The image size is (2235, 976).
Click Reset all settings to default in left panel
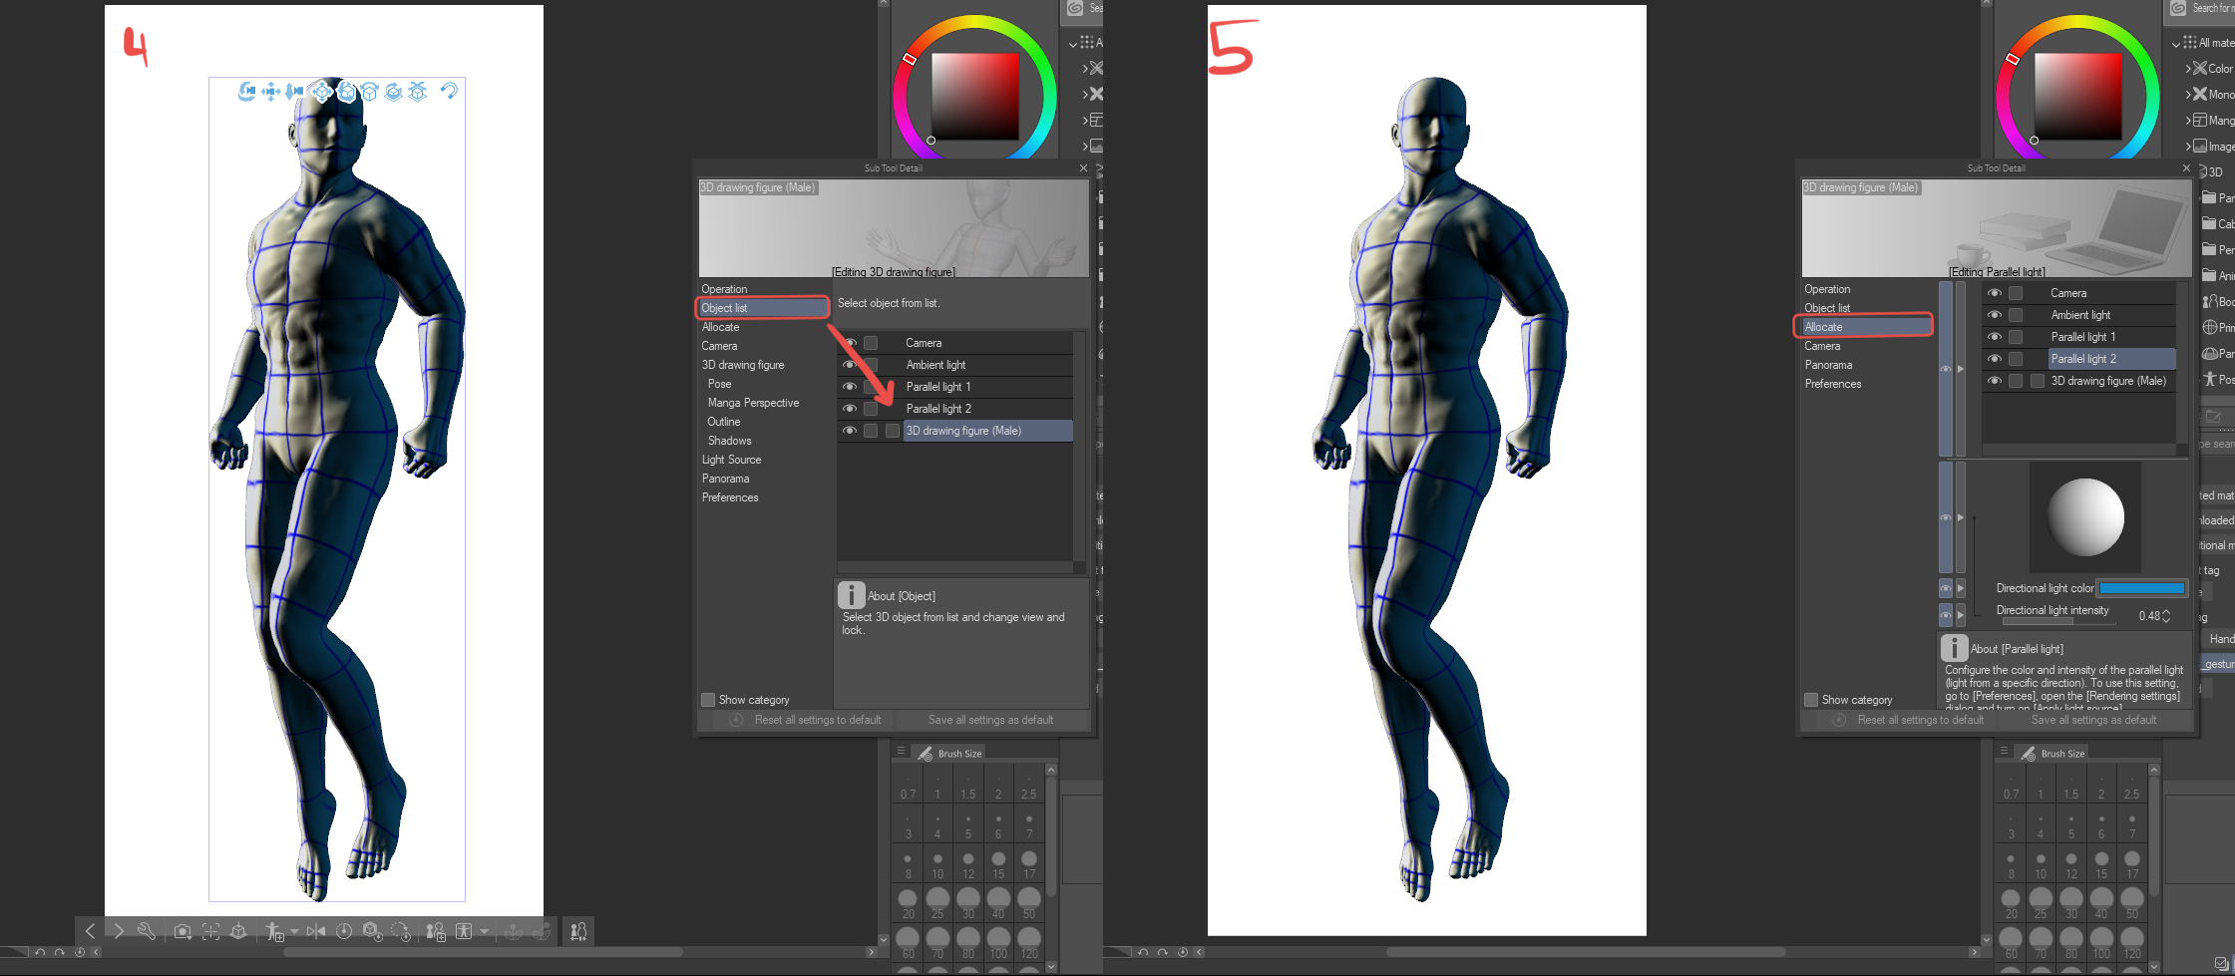tap(817, 720)
